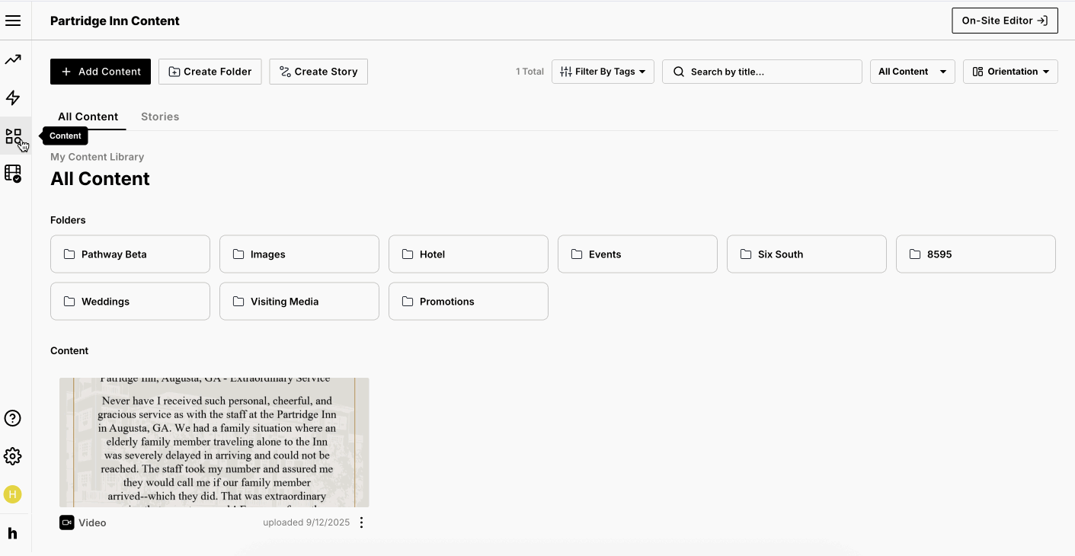
Task: Open the yellow H account avatar
Action: tap(13, 494)
